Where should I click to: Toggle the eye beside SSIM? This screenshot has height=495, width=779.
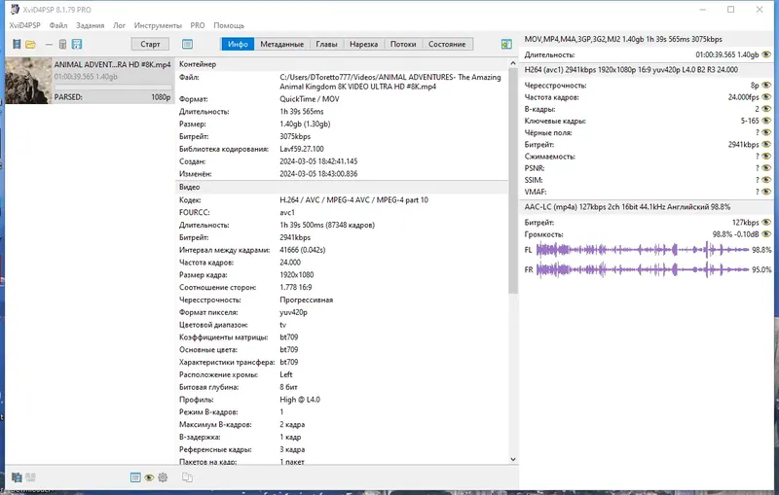pos(766,180)
